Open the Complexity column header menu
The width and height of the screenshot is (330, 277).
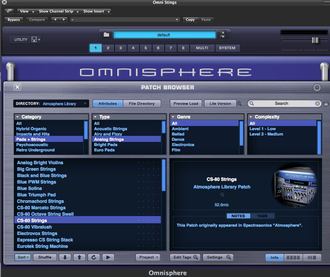284,117
